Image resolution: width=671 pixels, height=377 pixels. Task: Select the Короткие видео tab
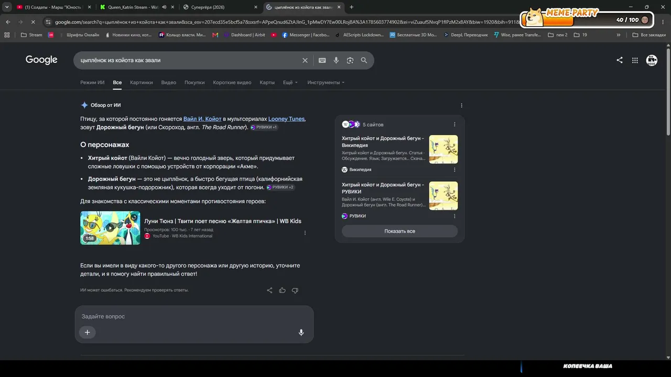pos(232,82)
